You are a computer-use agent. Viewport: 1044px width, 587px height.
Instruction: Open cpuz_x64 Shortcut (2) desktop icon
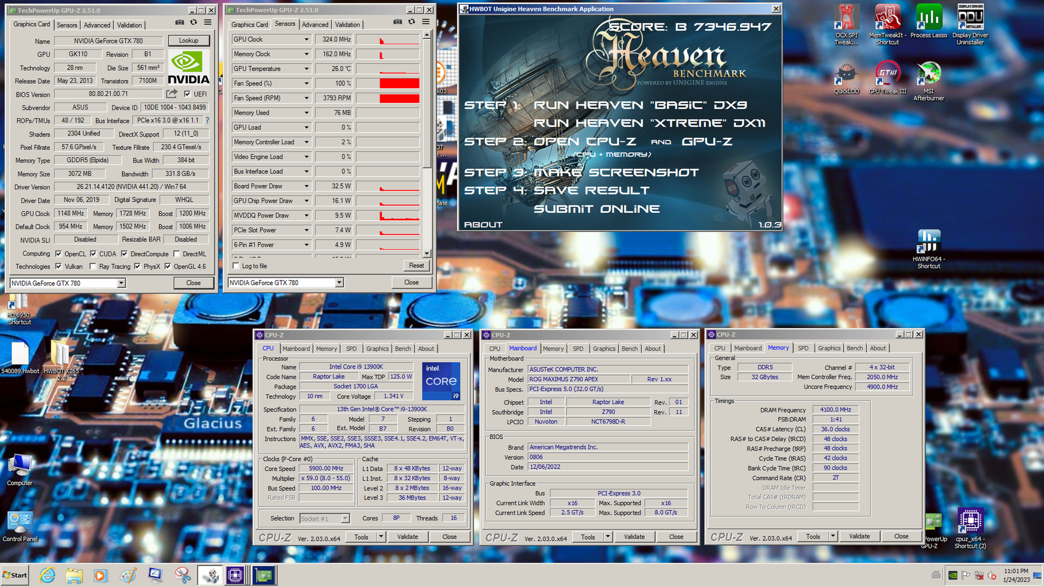click(x=970, y=528)
